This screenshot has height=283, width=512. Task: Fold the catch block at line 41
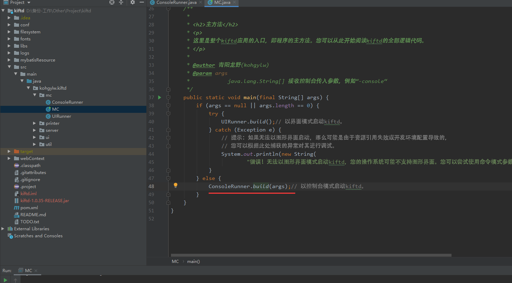(x=168, y=130)
